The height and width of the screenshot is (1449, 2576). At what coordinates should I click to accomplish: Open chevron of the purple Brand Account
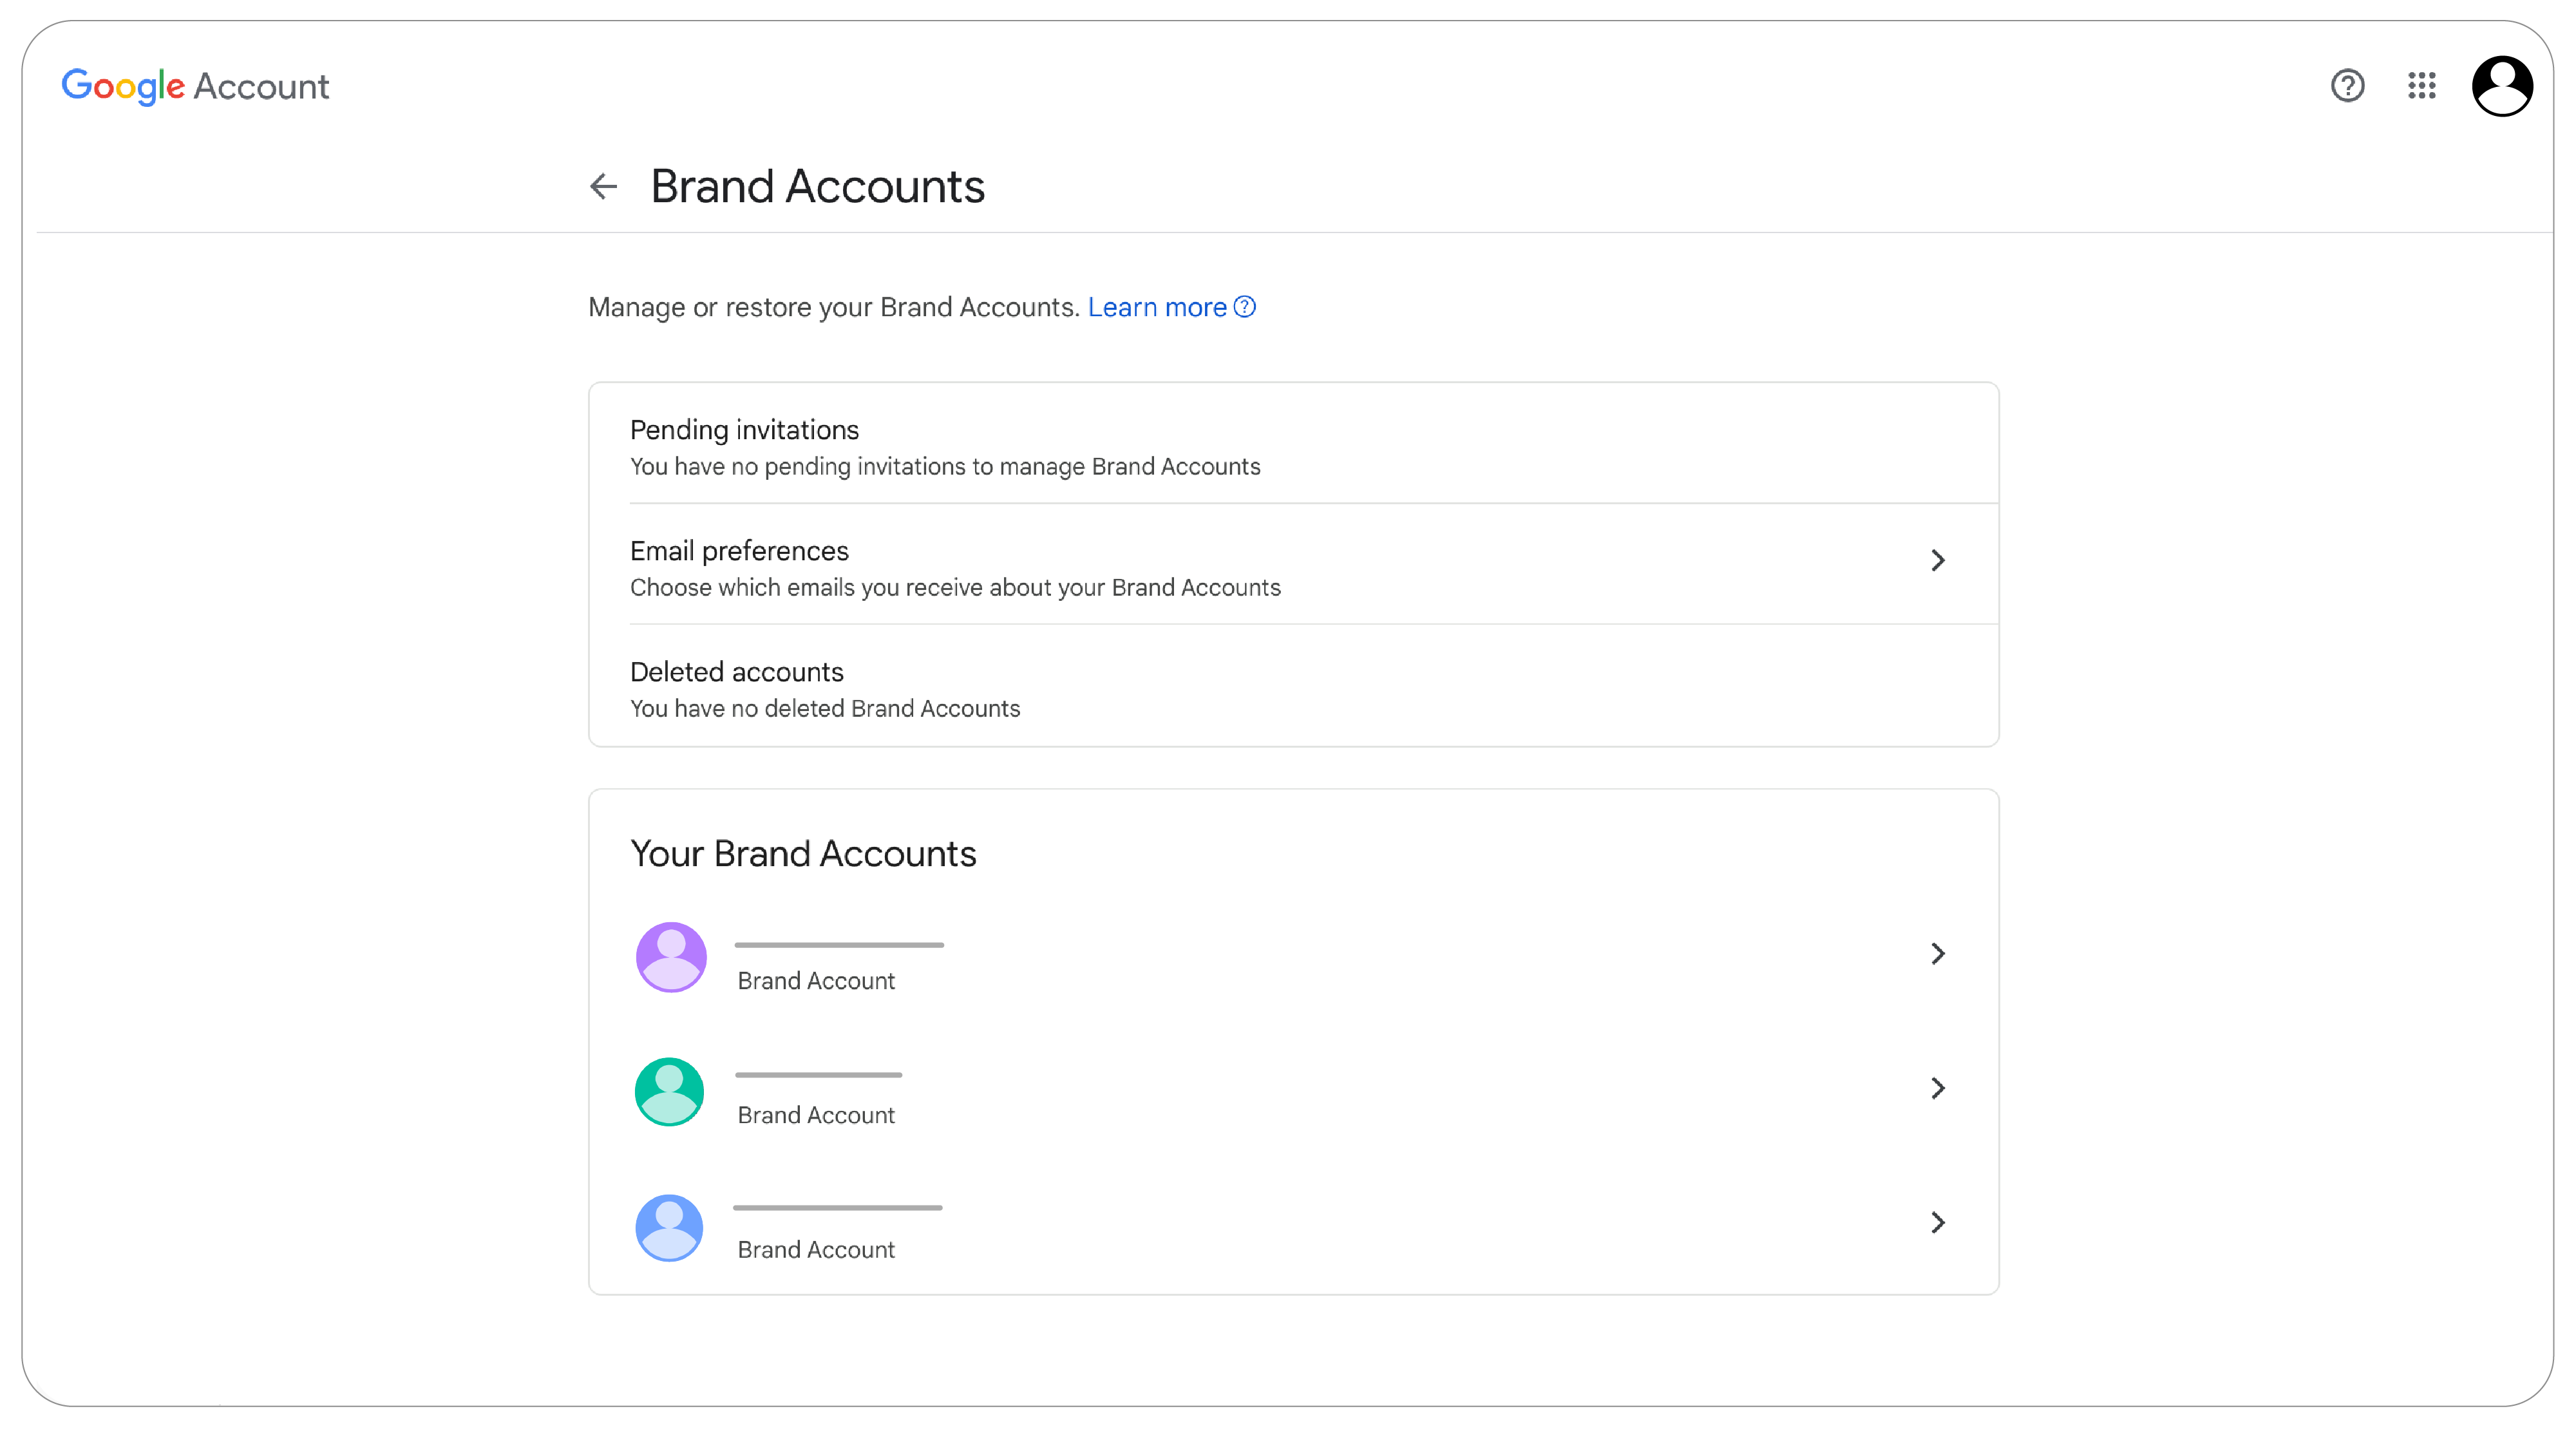(1937, 954)
